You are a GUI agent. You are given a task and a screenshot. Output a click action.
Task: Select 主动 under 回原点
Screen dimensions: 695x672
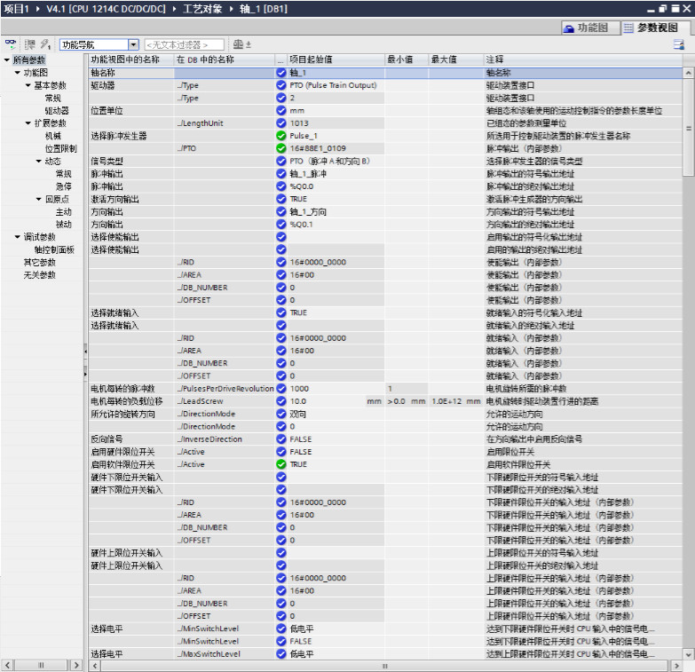pyautogui.click(x=63, y=212)
